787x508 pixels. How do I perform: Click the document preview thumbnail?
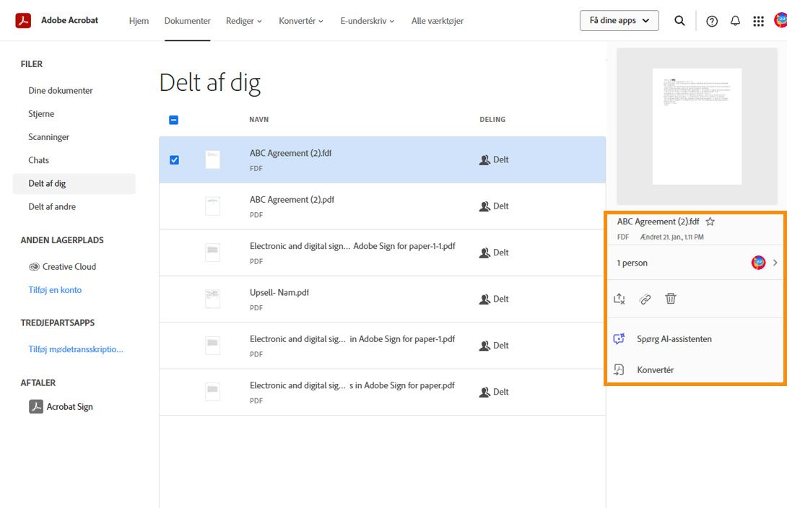click(x=696, y=126)
